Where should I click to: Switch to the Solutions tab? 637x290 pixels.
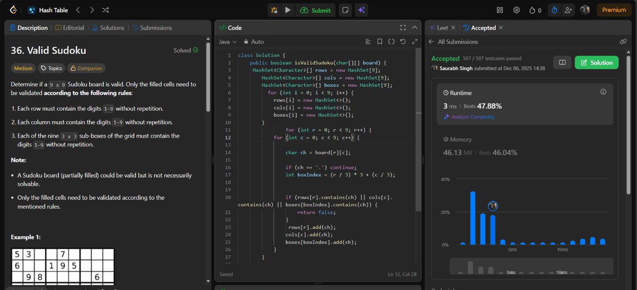(x=108, y=28)
